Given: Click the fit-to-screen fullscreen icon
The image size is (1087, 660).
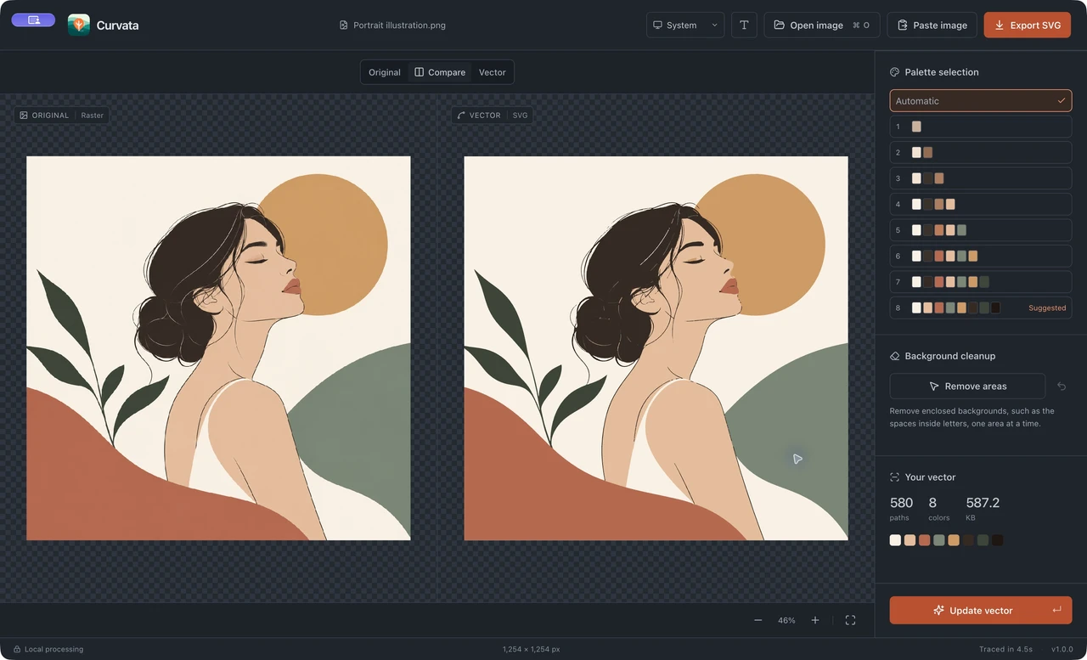Looking at the screenshot, I should 850,620.
